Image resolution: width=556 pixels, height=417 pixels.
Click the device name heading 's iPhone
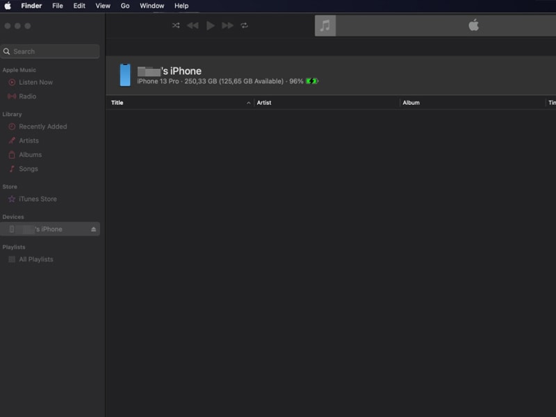(x=170, y=72)
